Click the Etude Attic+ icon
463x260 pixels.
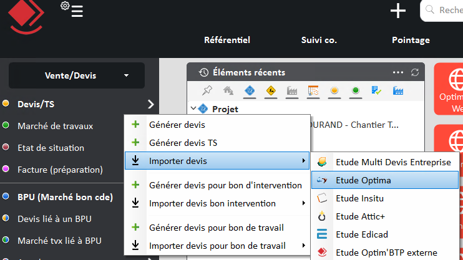tap(322, 216)
